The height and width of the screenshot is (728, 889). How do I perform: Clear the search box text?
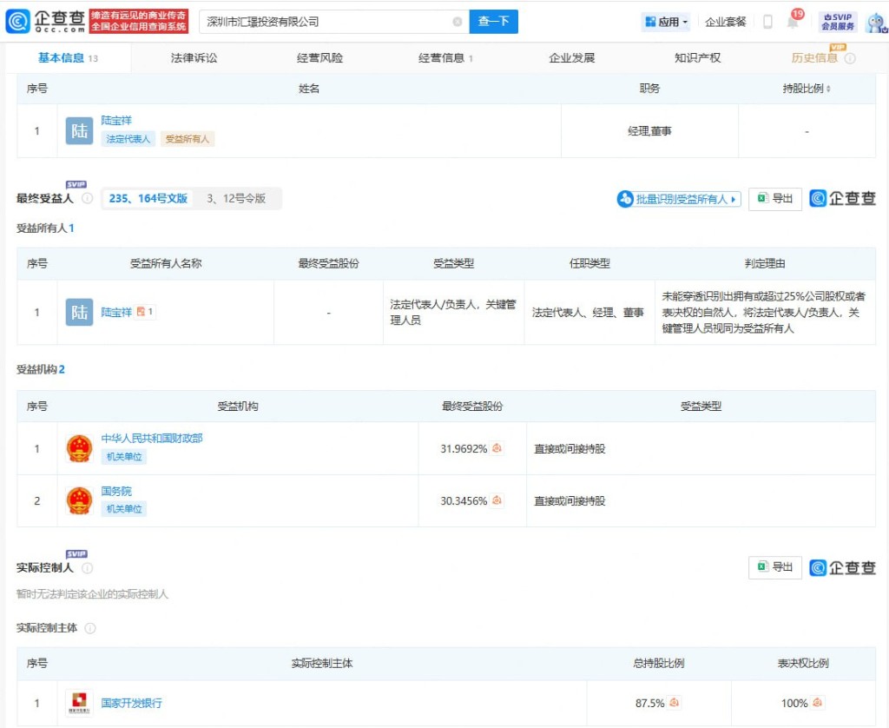click(x=457, y=22)
